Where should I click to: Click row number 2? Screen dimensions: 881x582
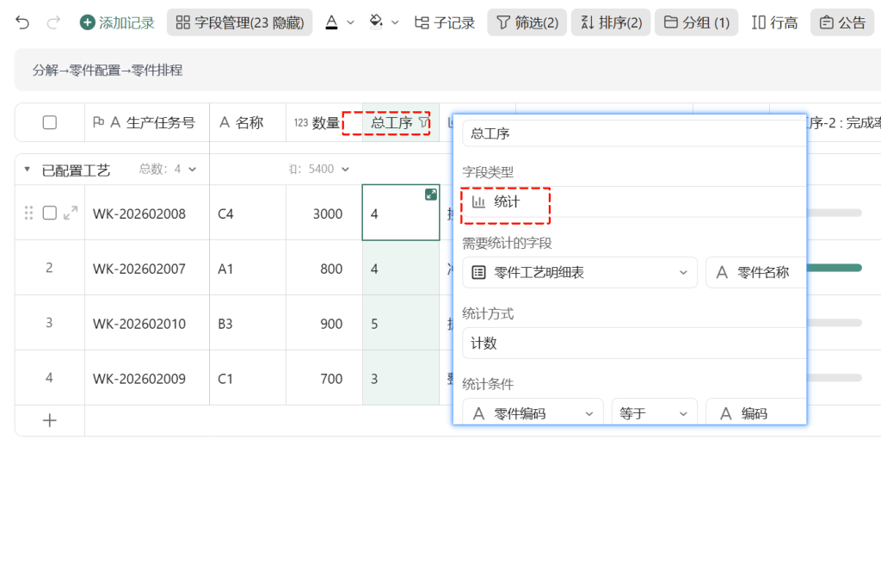(49, 268)
